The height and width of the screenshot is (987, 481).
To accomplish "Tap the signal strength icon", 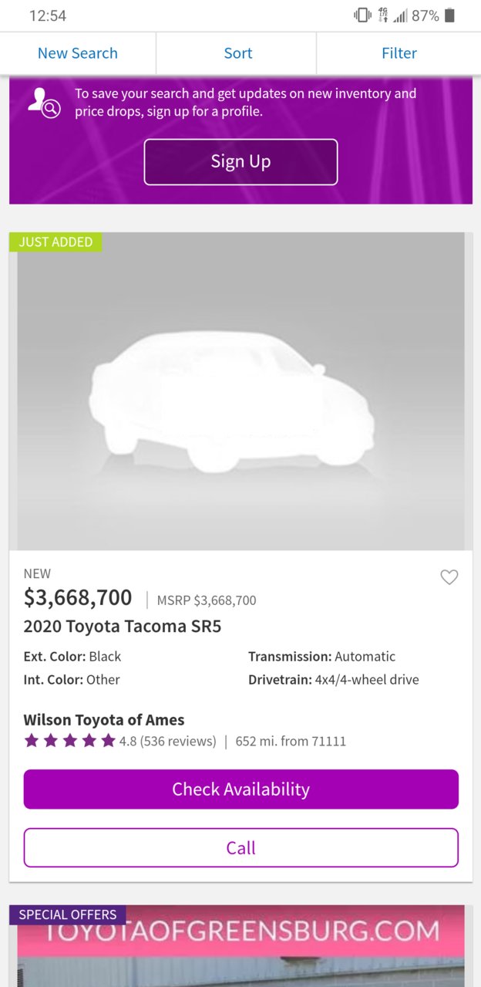I will [x=400, y=15].
